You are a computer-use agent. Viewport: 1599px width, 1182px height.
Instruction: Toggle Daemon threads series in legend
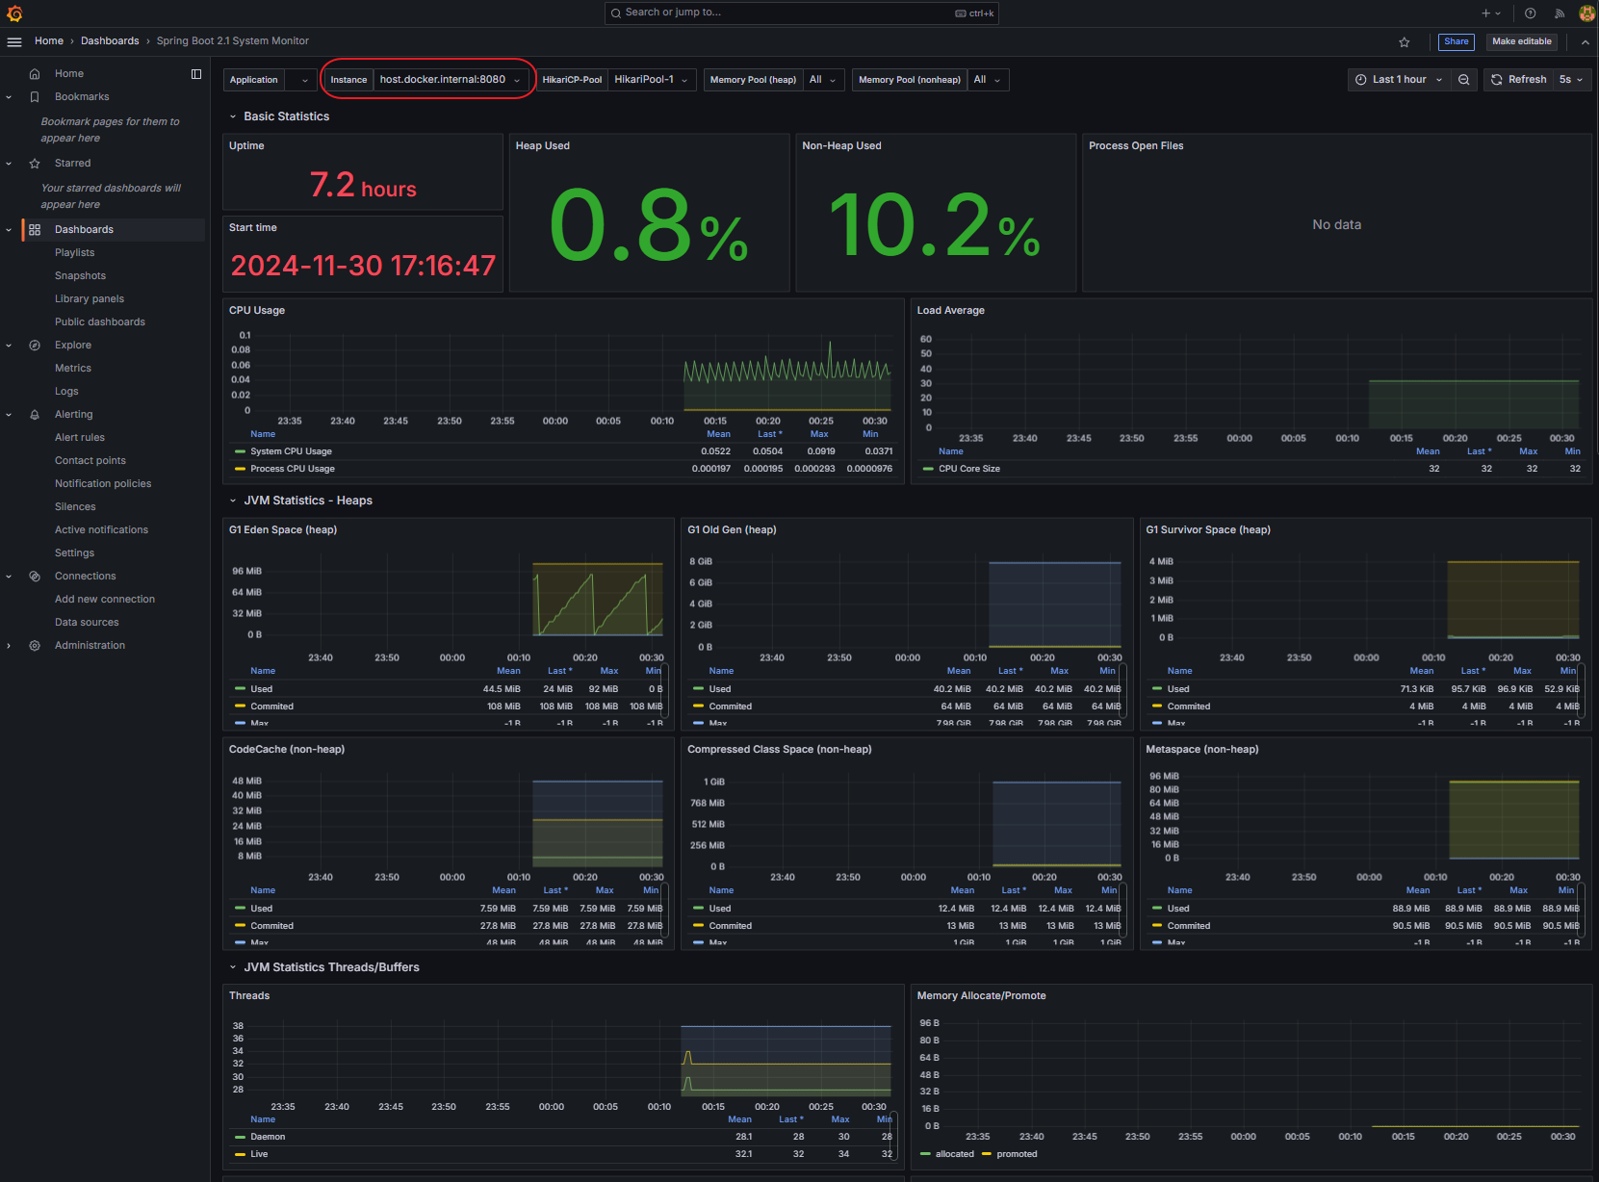pyautogui.click(x=268, y=1137)
